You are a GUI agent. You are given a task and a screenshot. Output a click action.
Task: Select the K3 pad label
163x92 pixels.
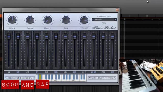pos(28,72)
